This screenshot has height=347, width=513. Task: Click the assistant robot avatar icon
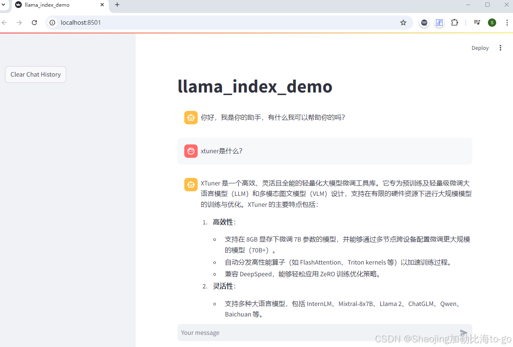tap(191, 118)
